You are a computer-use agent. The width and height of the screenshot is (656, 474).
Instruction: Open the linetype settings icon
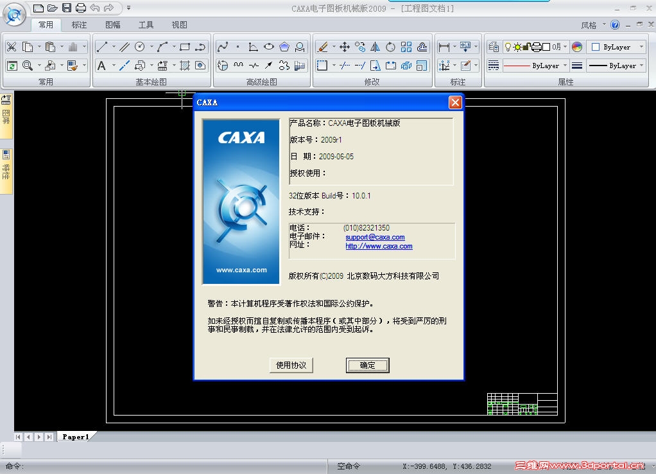(494, 66)
